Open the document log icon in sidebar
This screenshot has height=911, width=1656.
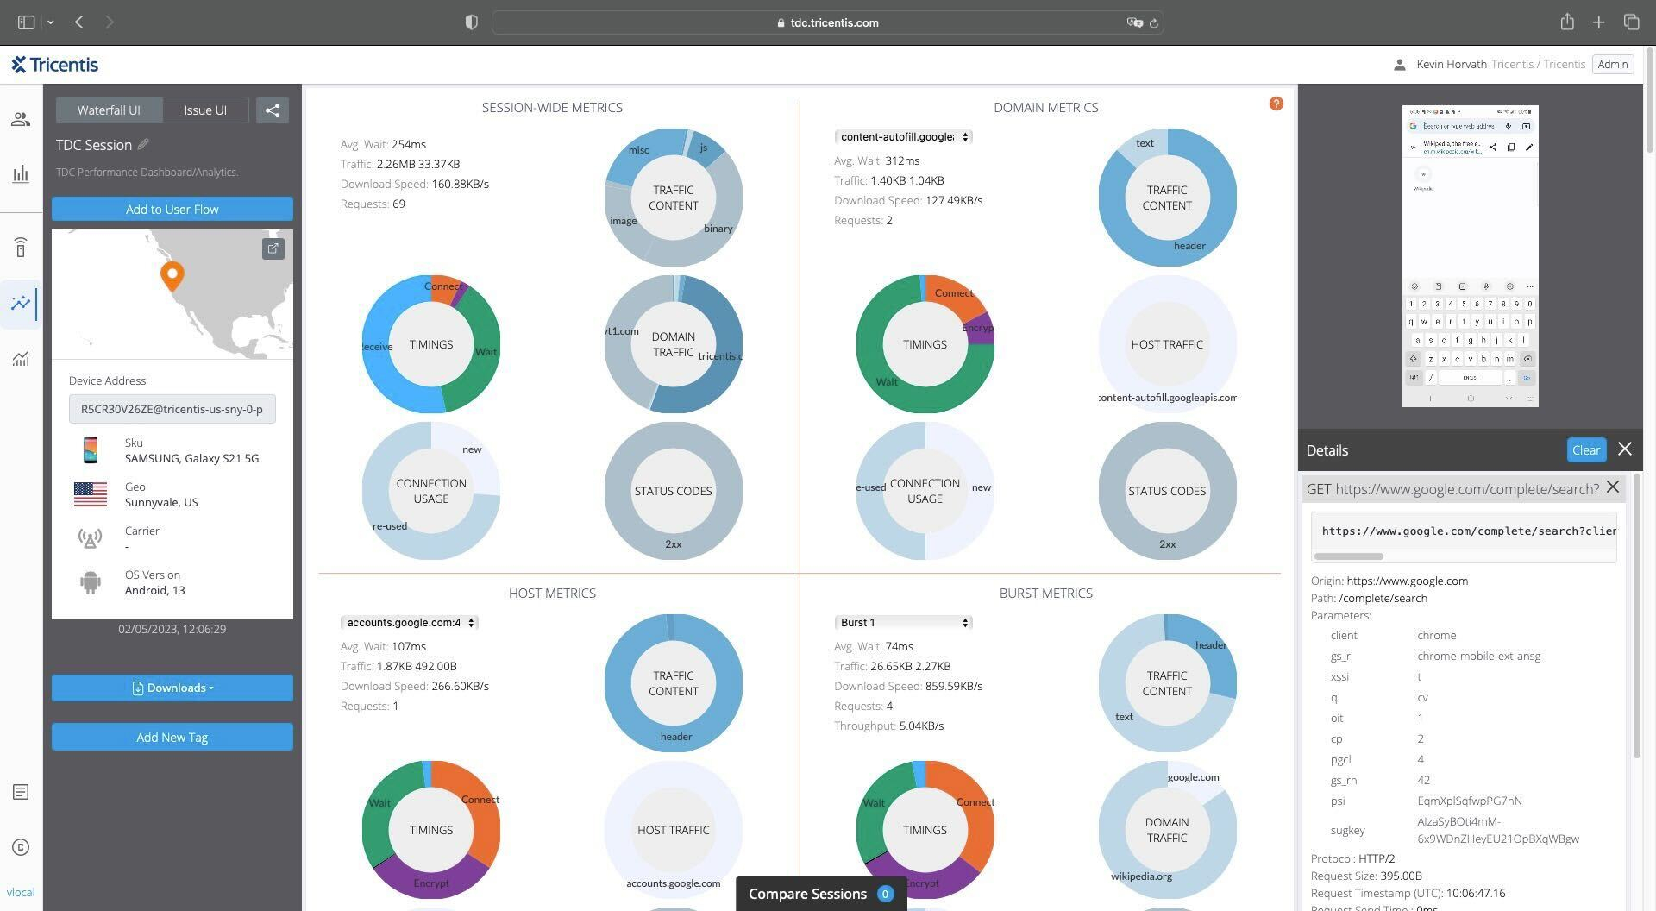coord(21,792)
